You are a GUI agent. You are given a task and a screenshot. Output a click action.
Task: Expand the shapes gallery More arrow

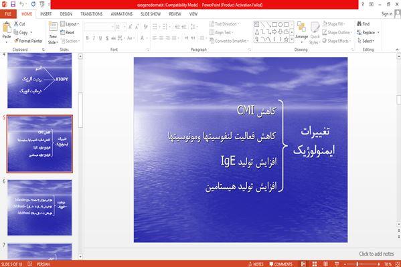(x=291, y=39)
